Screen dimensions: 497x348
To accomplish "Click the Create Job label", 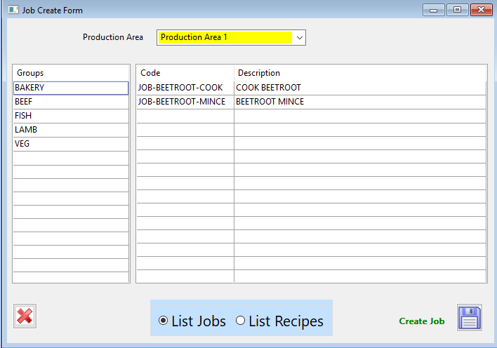I will pyautogui.click(x=422, y=321).
